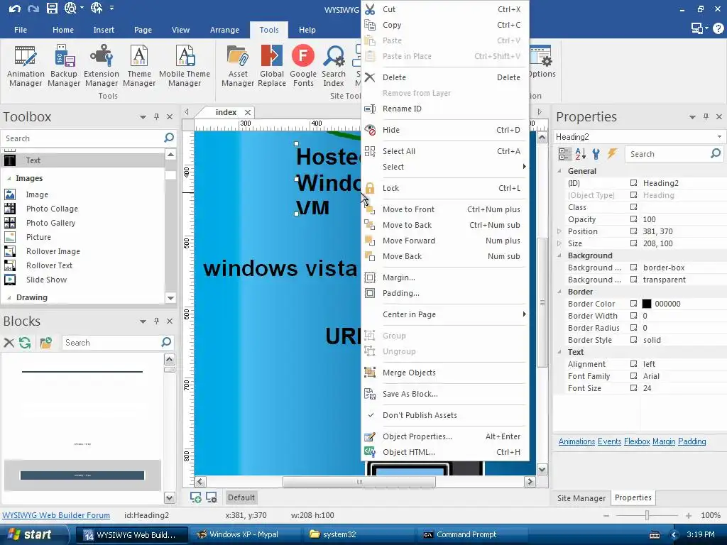This screenshot has height=545, width=727.
Task: Collapse the Drawing group in Toolbox
Action: point(9,297)
